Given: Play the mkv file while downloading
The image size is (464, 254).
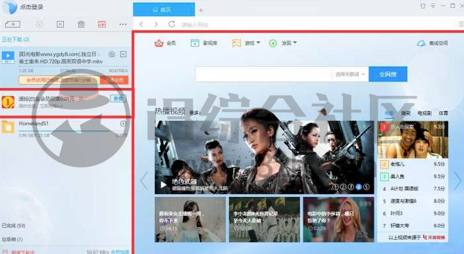Looking at the screenshot, I should pyautogui.click(x=112, y=54).
